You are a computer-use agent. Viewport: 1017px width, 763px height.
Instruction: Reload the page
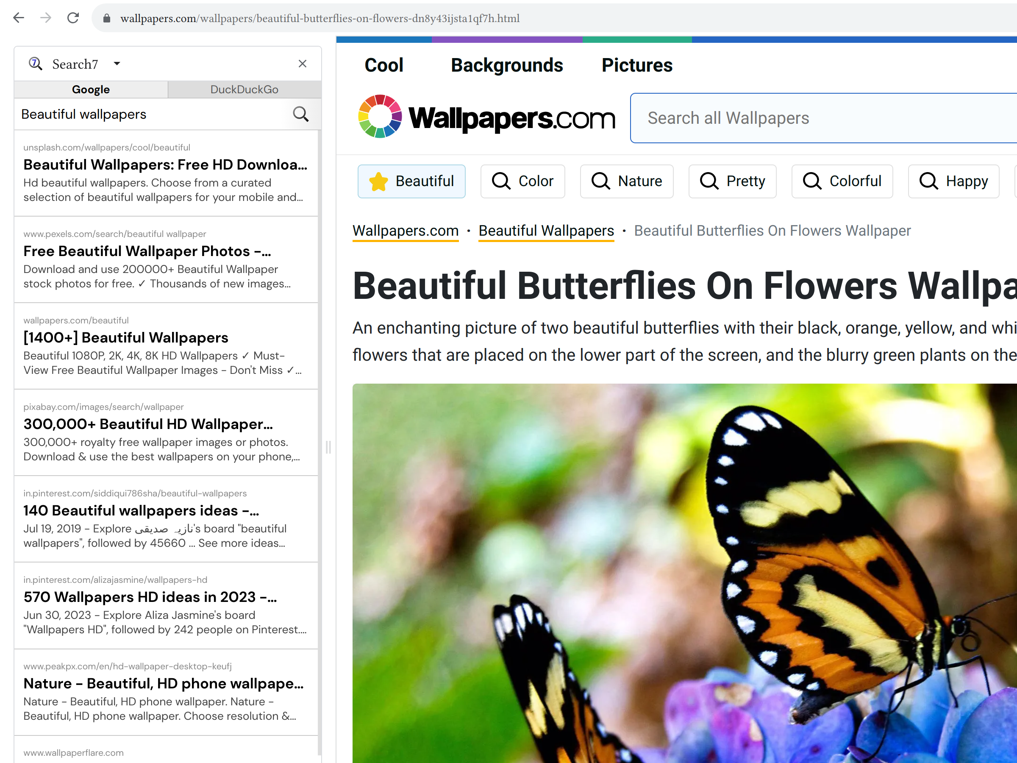pos(73,18)
